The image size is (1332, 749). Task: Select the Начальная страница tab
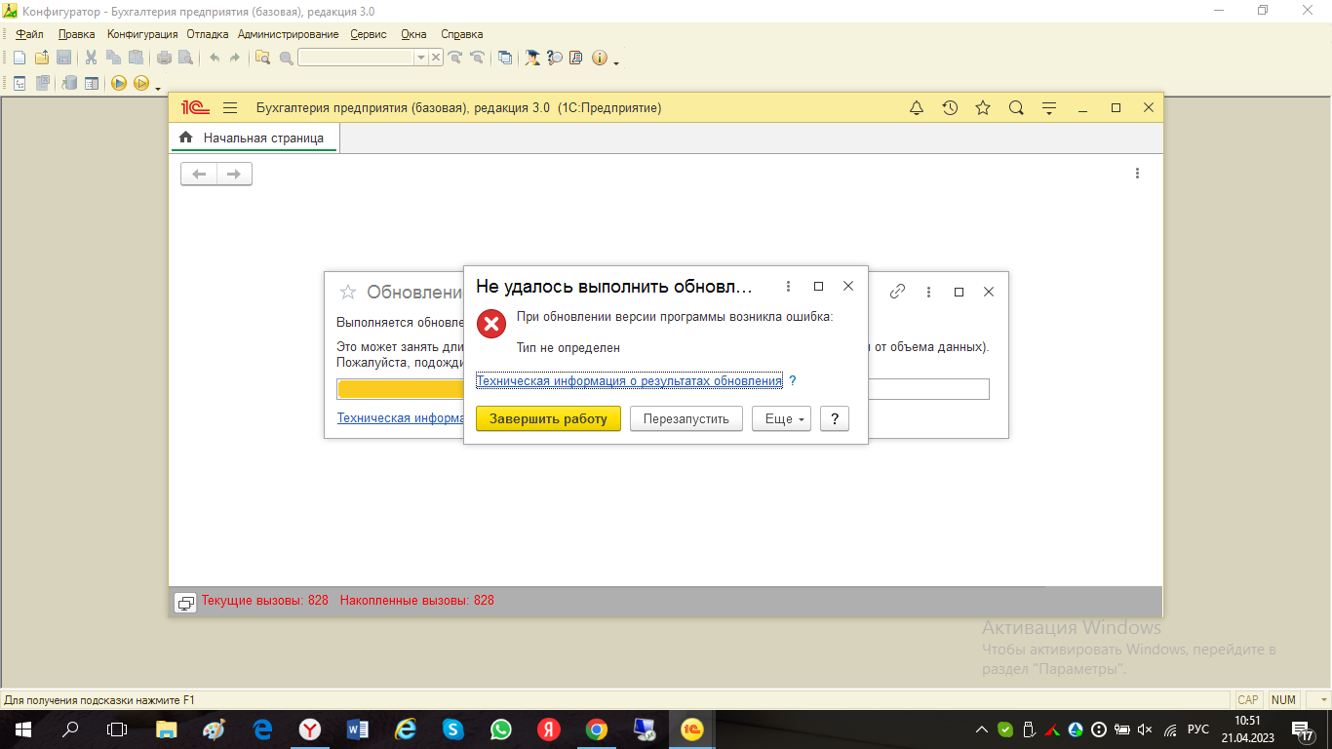(254, 138)
